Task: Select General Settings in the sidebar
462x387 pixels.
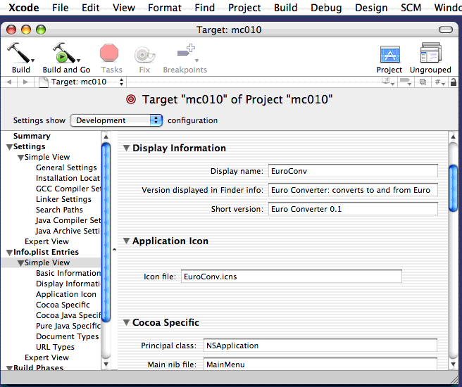Action: click(66, 167)
